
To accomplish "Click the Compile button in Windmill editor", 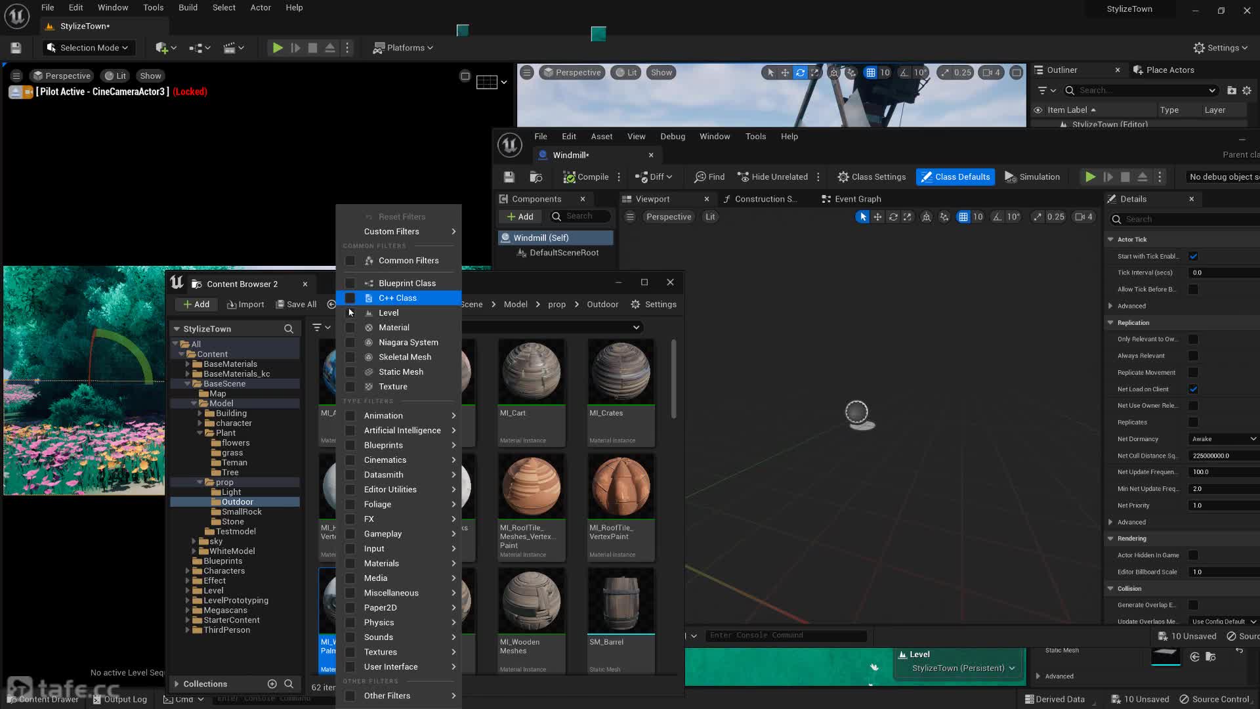I will [586, 177].
